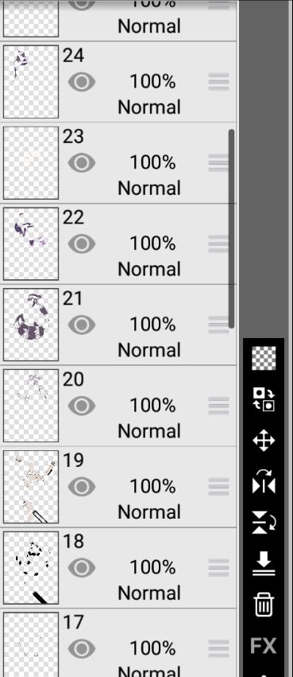Open blend mode Normal on layer 22
The width and height of the screenshot is (293, 677).
coord(149,269)
